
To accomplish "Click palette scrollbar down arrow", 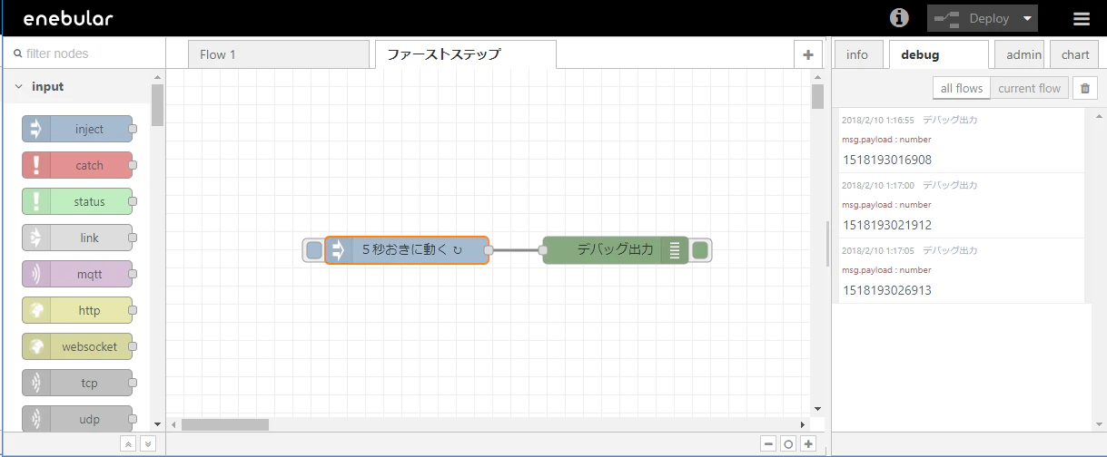I will 157,423.
